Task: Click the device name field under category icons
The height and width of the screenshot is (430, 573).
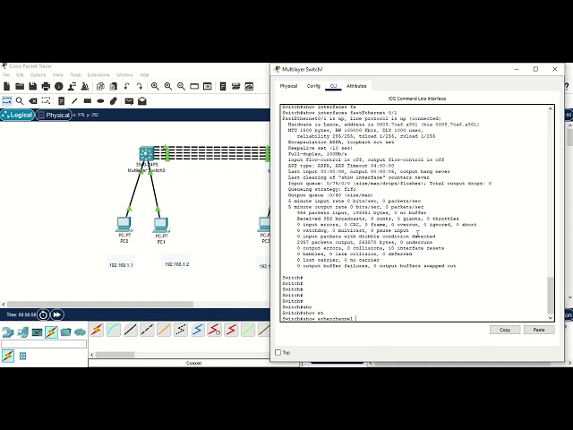Action: [44, 344]
